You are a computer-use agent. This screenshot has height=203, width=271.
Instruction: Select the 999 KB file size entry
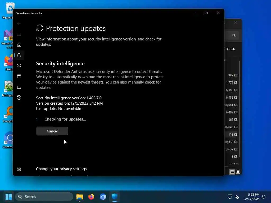tap(233, 75)
